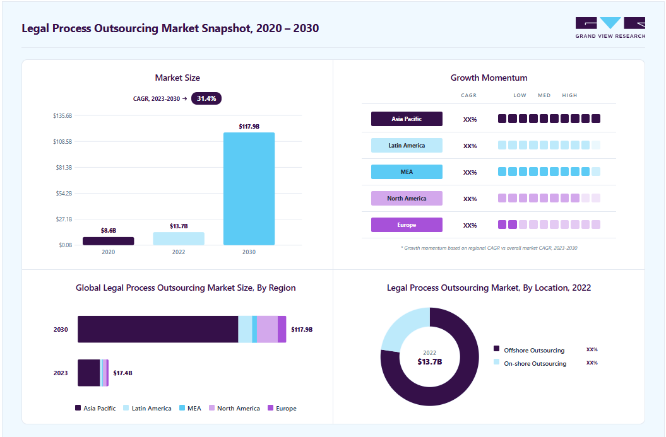
Task: Click the XX% CAGR value for Asia Pacific
Action: (x=470, y=120)
